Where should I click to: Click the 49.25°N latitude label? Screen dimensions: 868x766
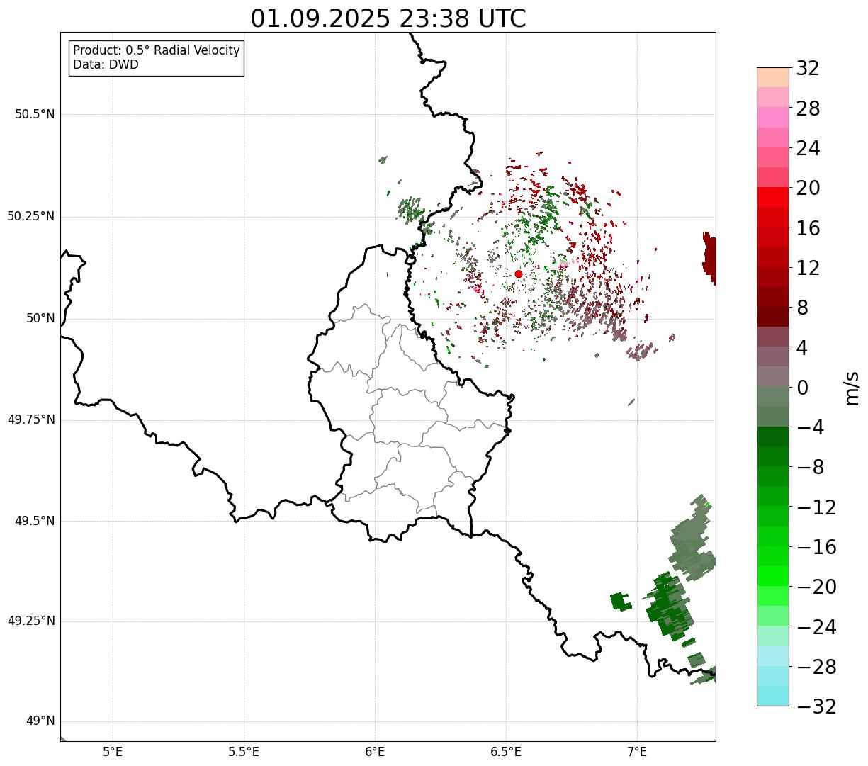click(x=31, y=621)
